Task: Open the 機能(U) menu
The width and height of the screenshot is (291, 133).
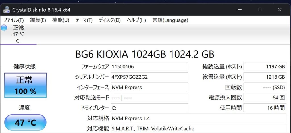Action: point(61,20)
